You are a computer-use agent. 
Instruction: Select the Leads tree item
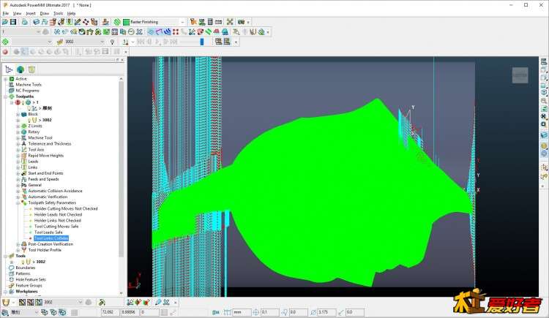[x=33, y=162]
